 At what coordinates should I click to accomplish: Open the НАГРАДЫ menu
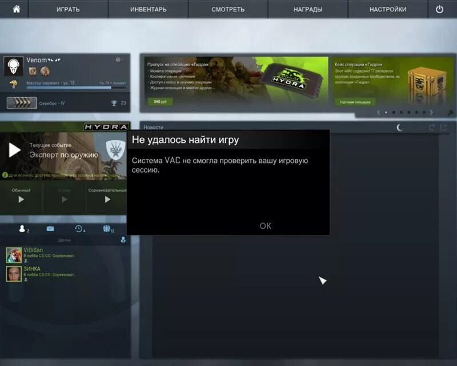coord(308,9)
